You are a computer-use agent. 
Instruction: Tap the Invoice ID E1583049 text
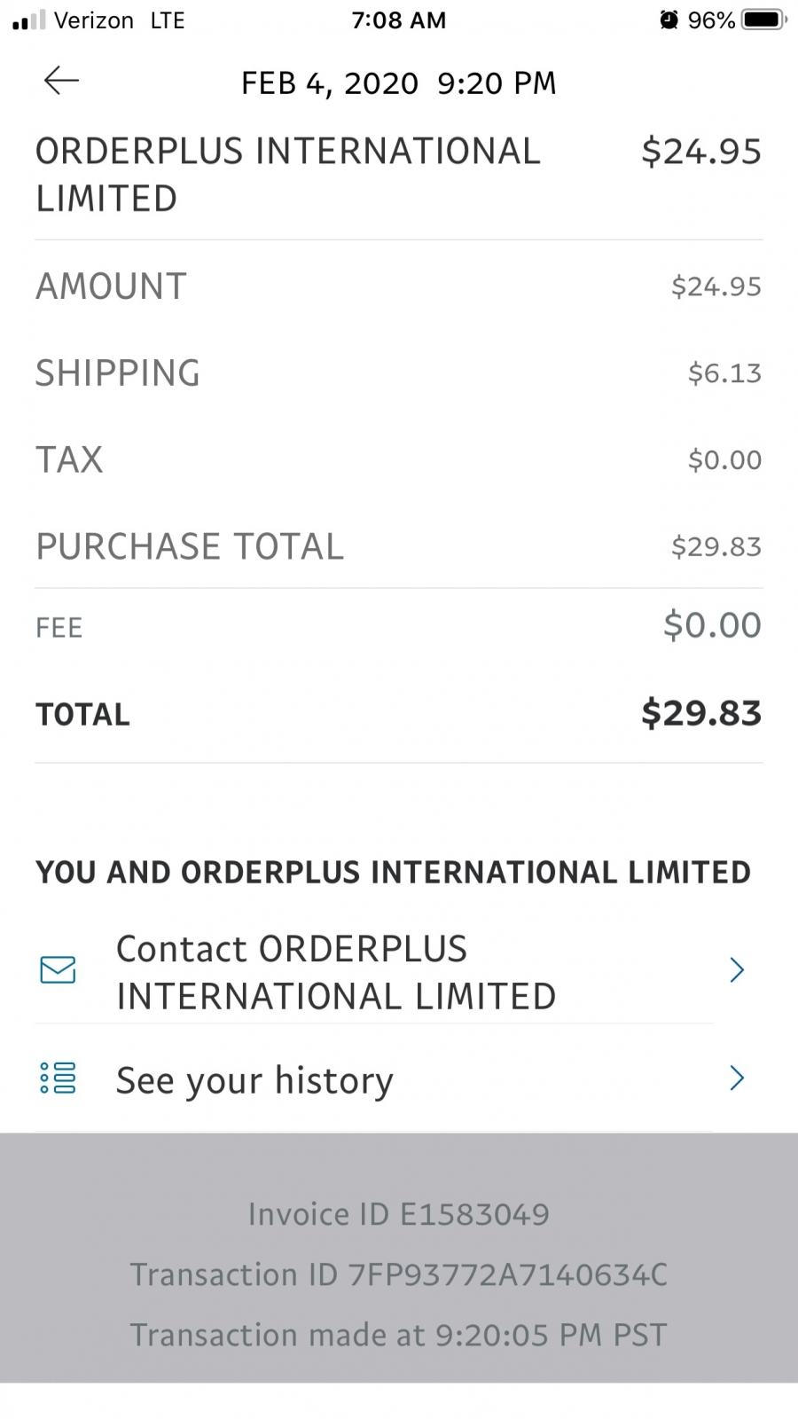click(x=399, y=1214)
